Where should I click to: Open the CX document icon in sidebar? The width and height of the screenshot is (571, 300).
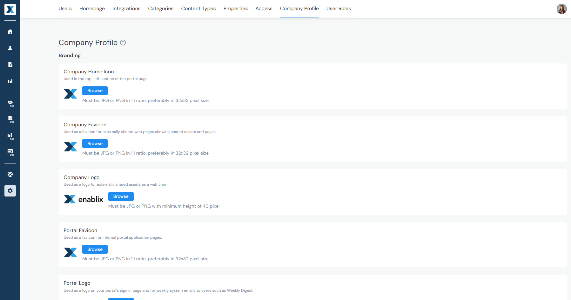click(x=10, y=119)
